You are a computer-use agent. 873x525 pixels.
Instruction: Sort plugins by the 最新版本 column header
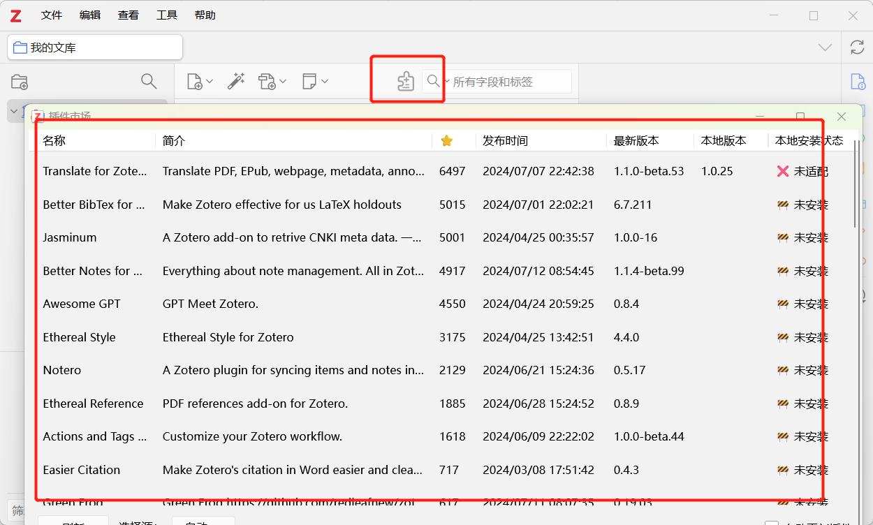[x=636, y=141]
